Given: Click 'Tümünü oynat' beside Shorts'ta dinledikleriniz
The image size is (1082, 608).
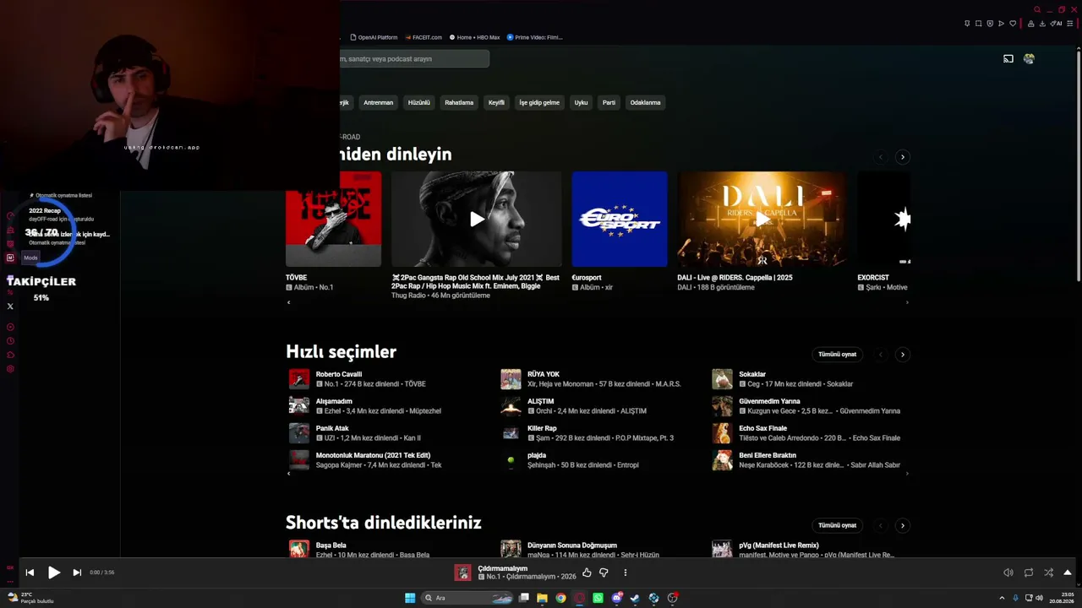Looking at the screenshot, I should coord(837,525).
